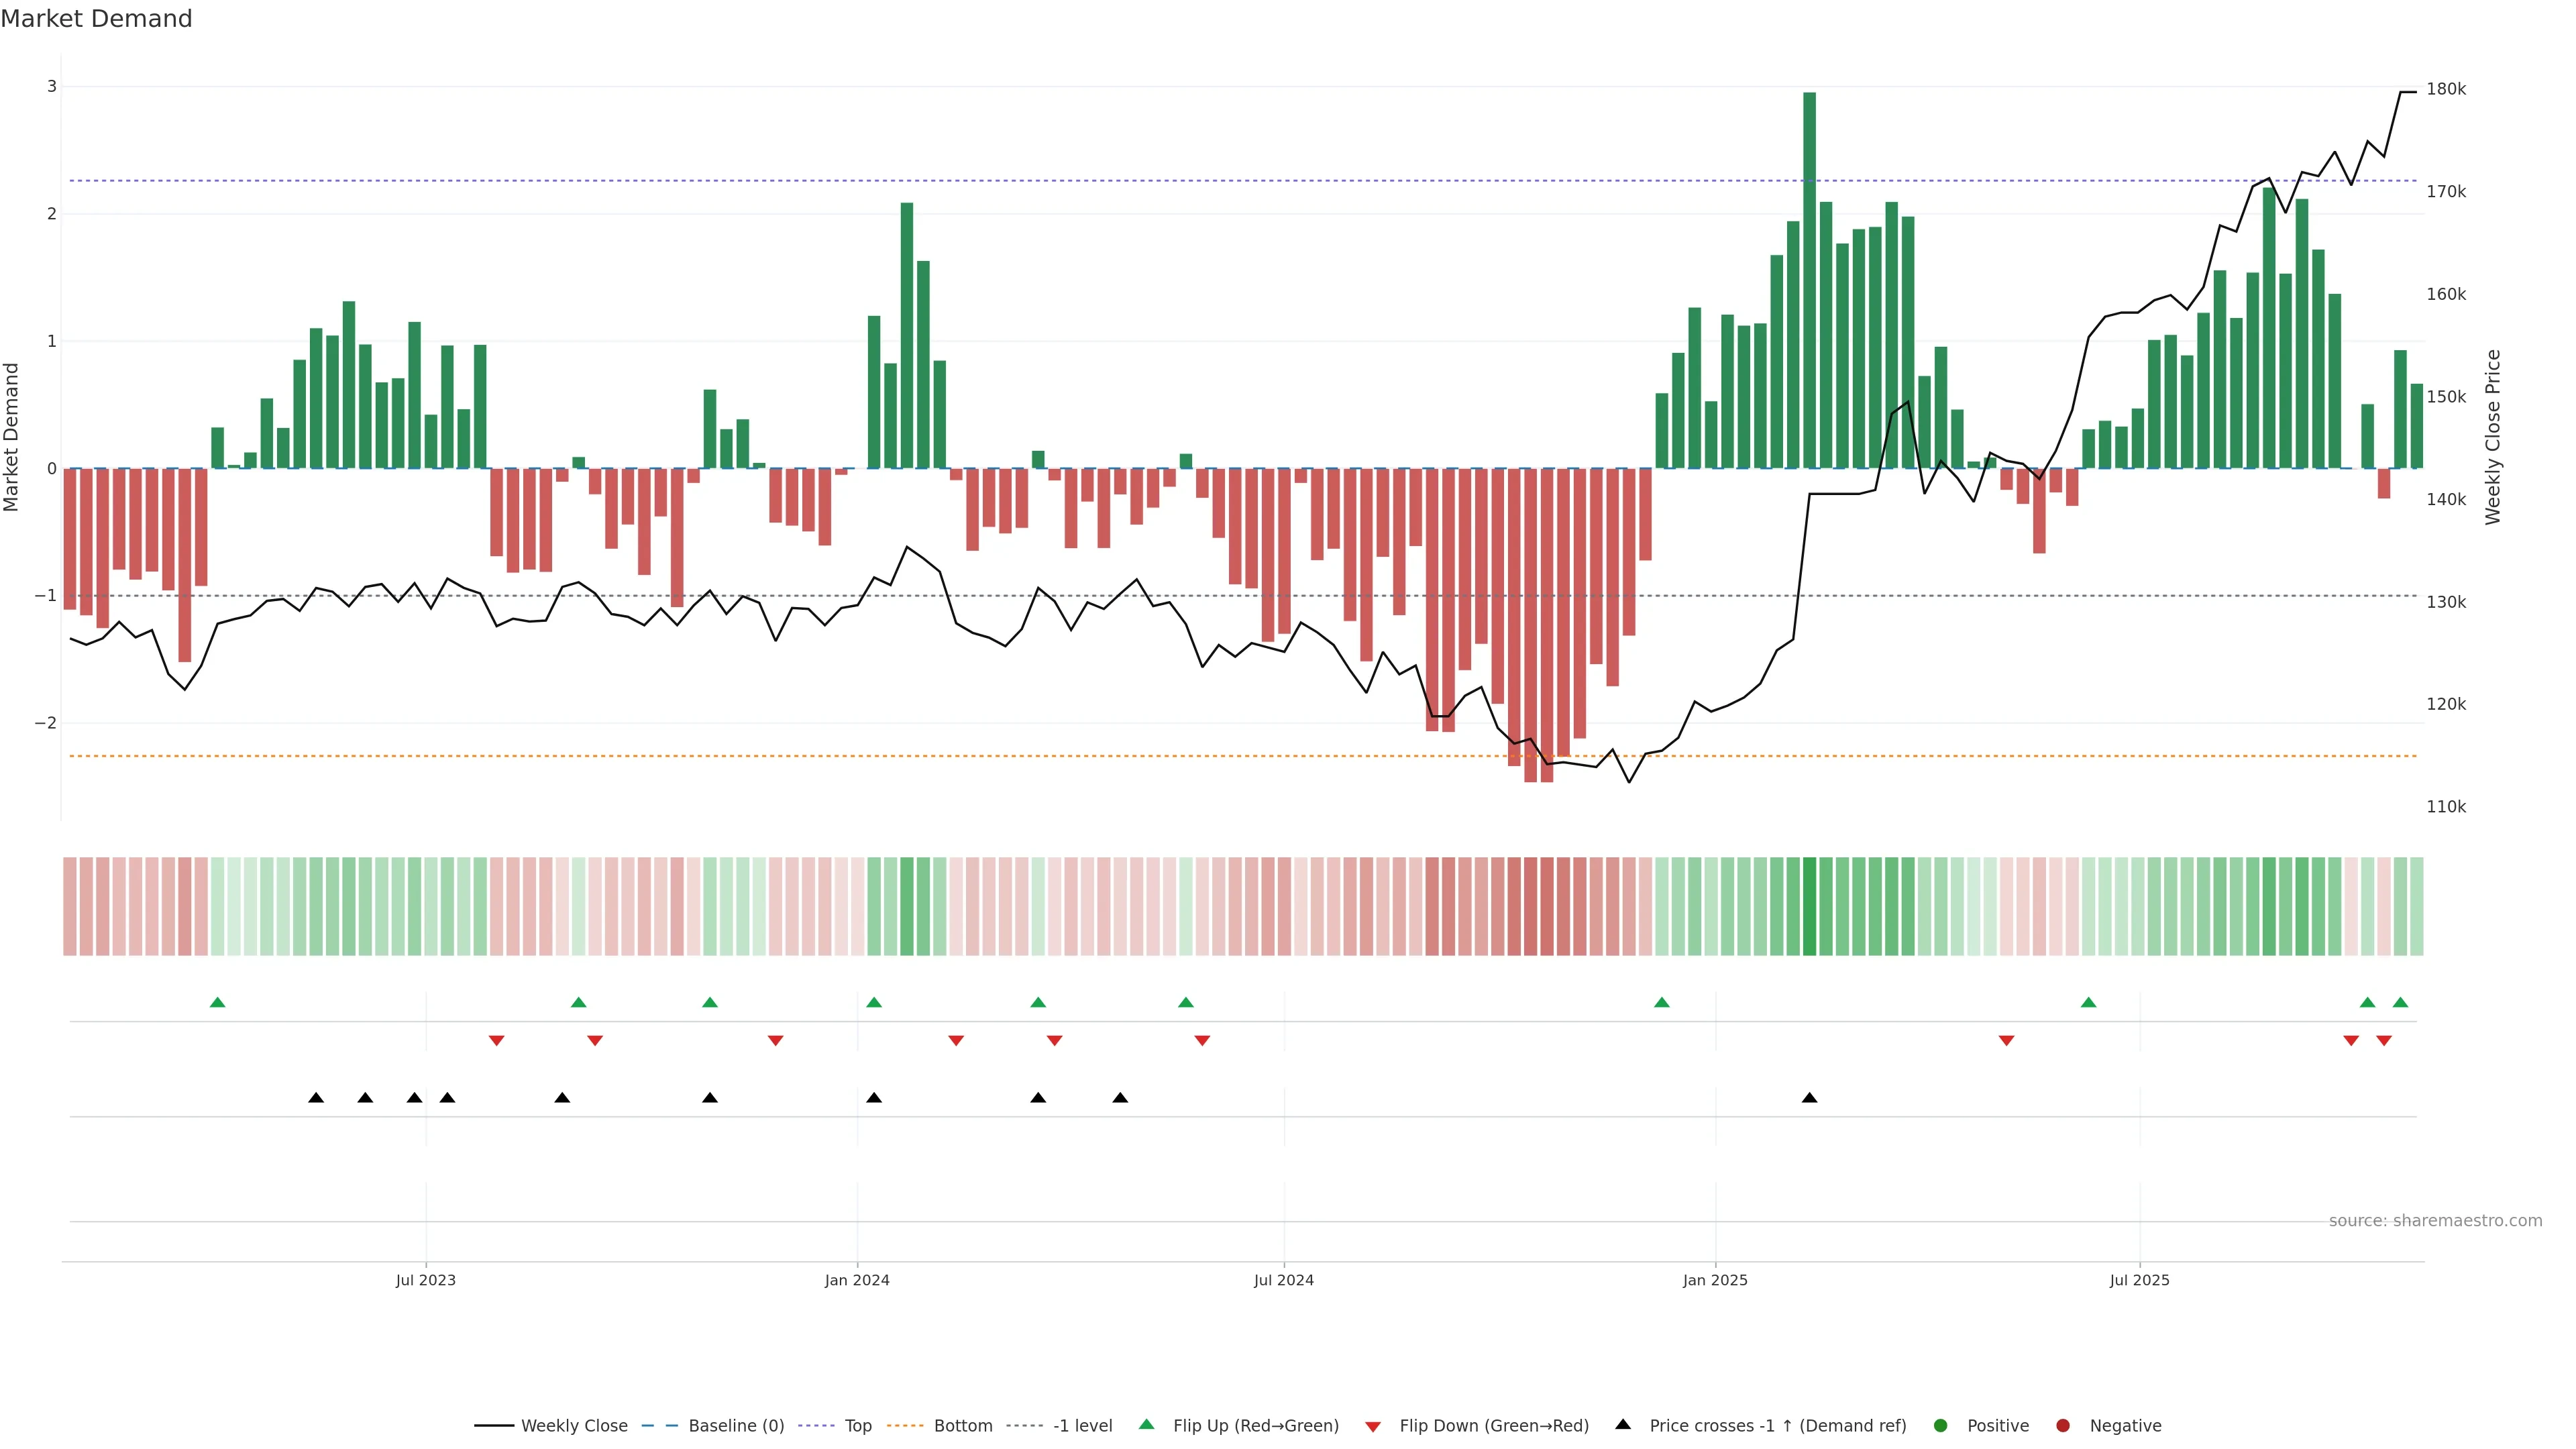2576x1449 pixels.
Task: Click the Market Demand chart title
Action: click(x=96, y=19)
